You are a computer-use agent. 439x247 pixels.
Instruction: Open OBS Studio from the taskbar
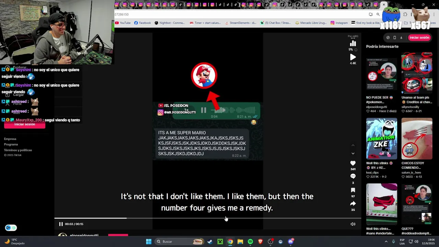point(271,242)
